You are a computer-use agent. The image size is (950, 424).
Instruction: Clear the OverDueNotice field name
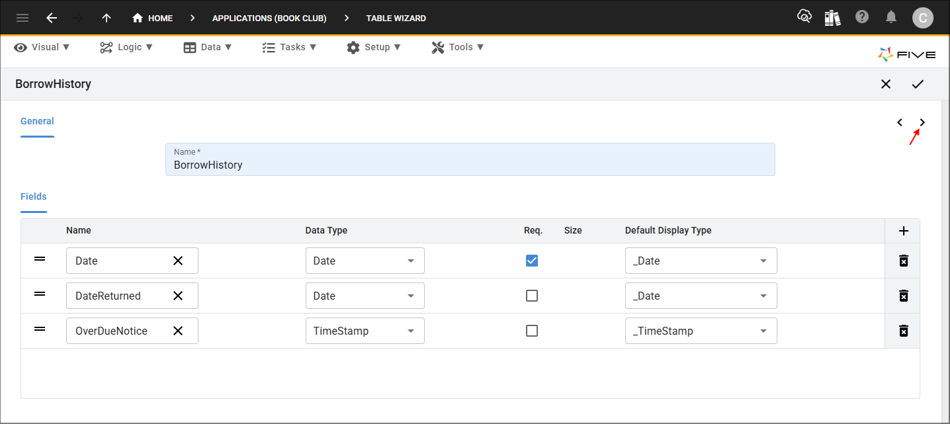click(x=178, y=331)
